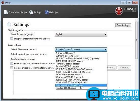Screen dimensions: 140x101
Task: Open the Help toolbar item
Action: pos(49,12)
